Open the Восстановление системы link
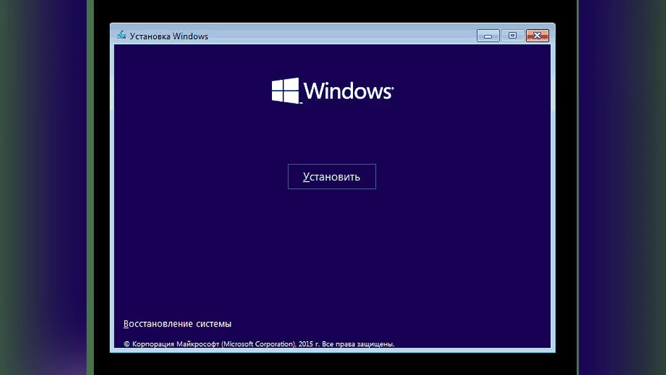The image size is (666, 375). [177, 323]
